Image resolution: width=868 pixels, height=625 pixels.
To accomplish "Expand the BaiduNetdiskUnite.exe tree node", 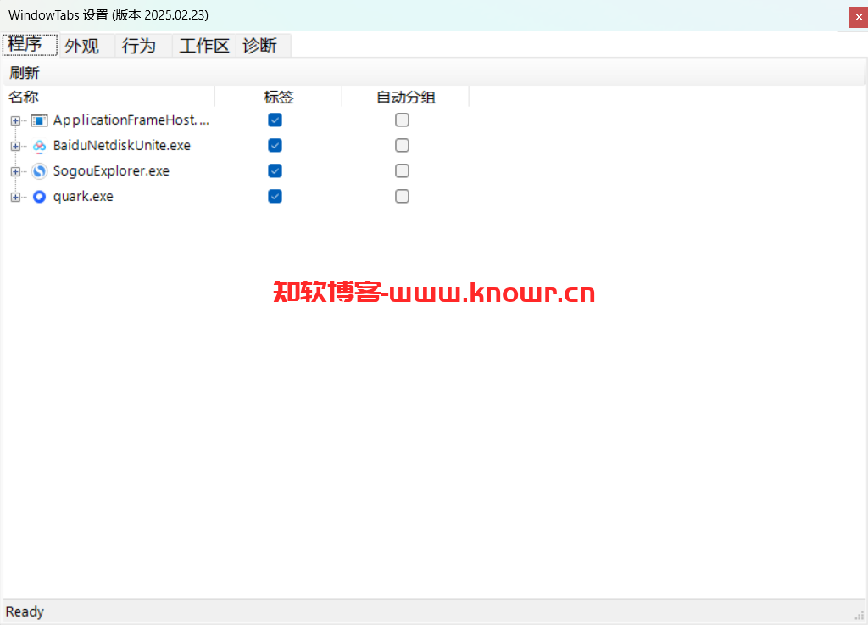I will click(x=15, y=146).
